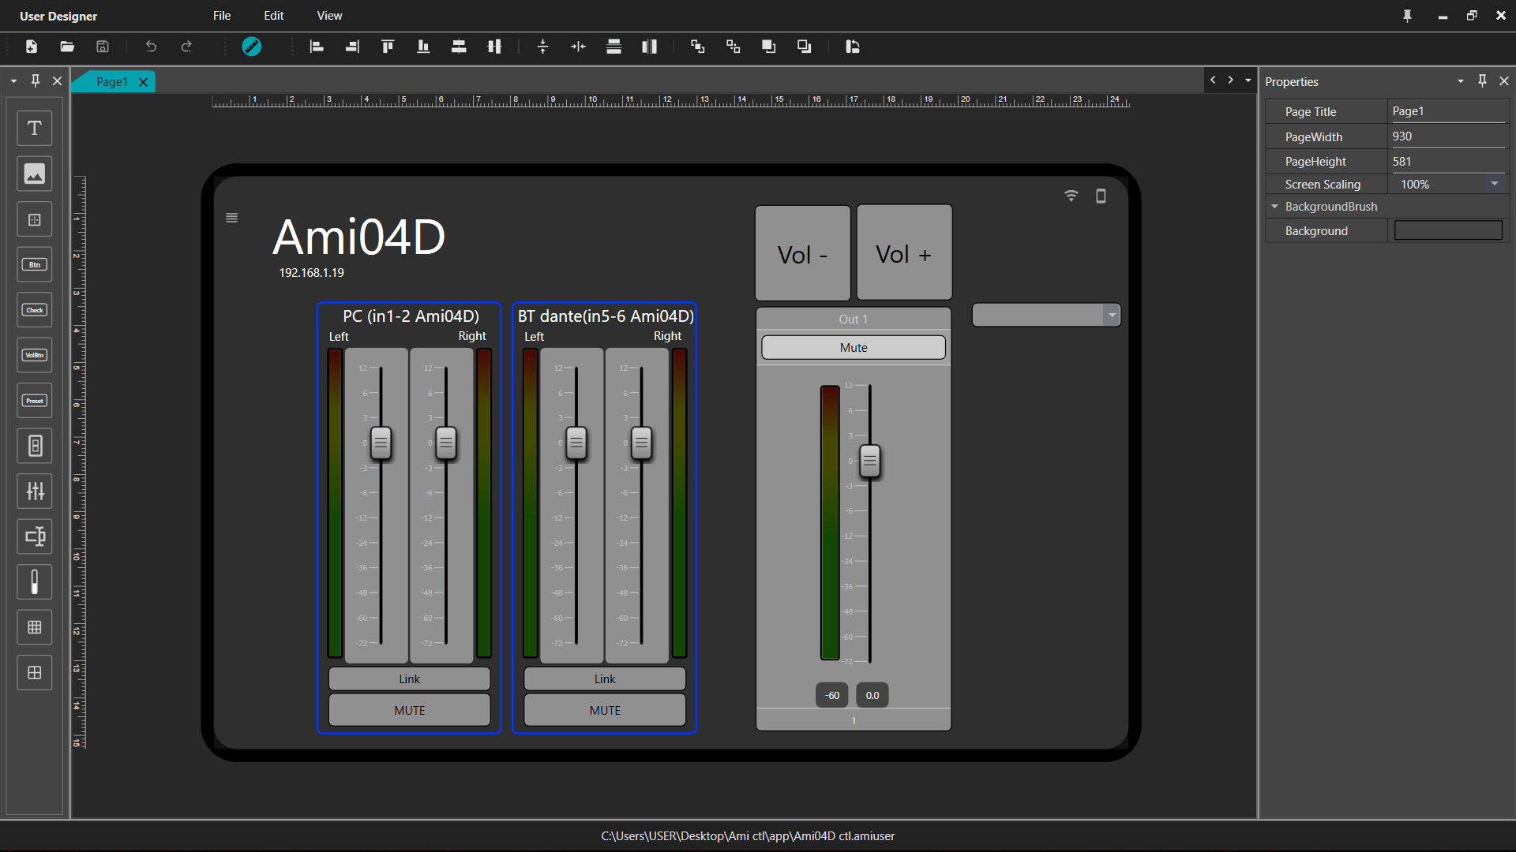1516x852 pixels.
Task: Select the mixer faders tool
Action: (35, 491)
